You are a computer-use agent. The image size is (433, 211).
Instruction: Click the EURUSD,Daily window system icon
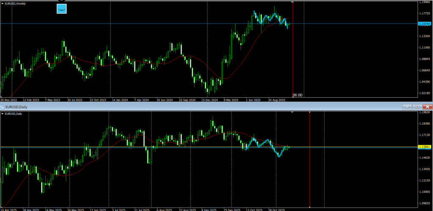tap(3, 107)
